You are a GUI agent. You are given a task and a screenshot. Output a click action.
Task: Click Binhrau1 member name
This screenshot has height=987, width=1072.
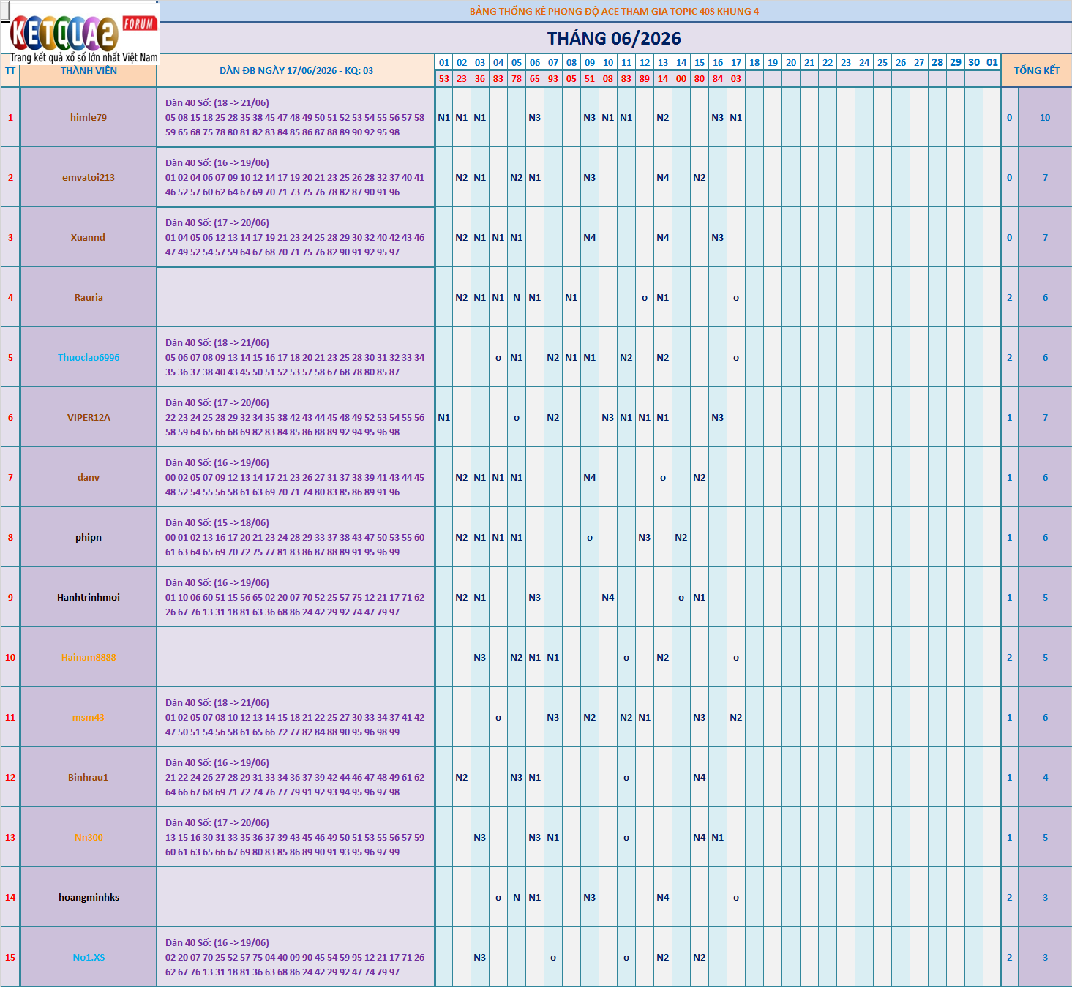coord(89,777)
